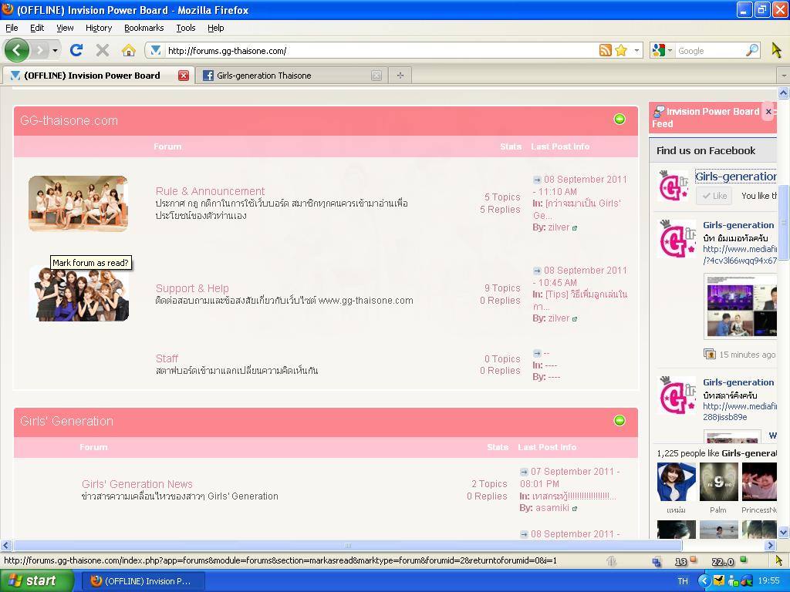Click the Rule & Announcement forum image
The image size is (790, 592).
pyautogui.click(x=78, y=203)
